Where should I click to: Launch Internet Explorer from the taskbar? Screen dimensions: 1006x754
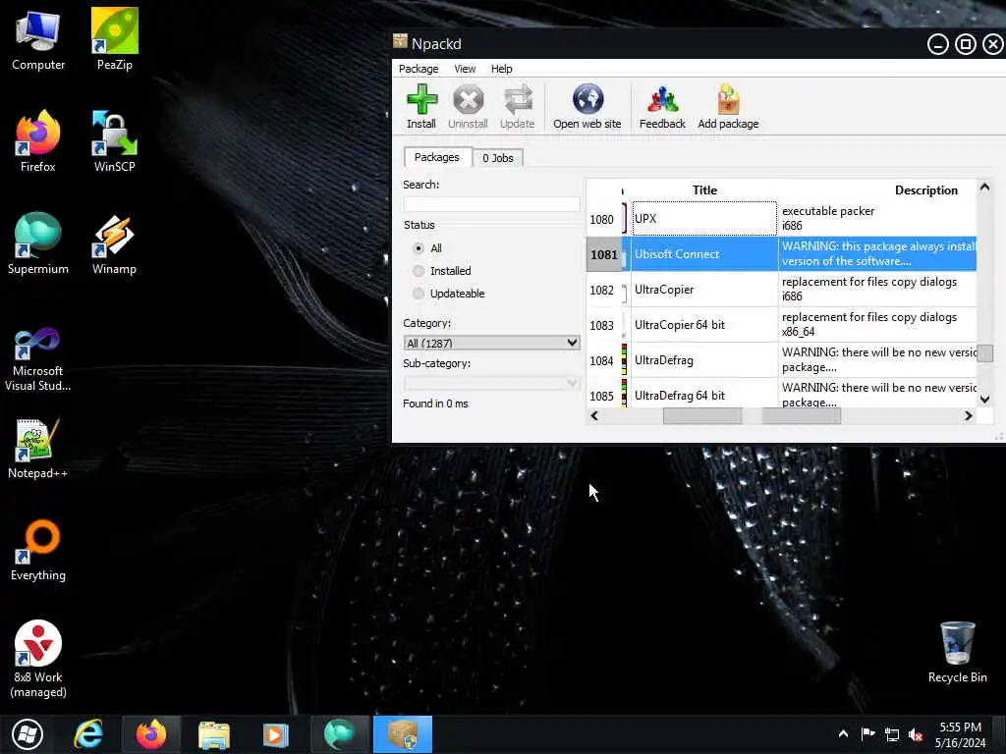click(88, 734)
